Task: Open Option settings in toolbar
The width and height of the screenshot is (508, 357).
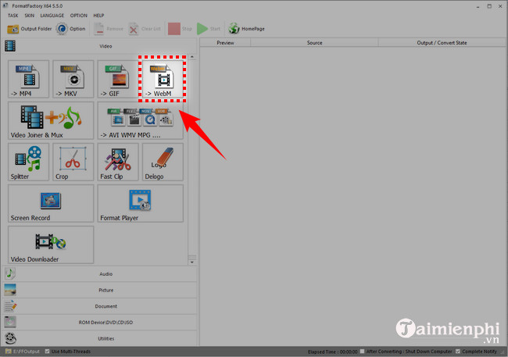Action: [70, 29]
